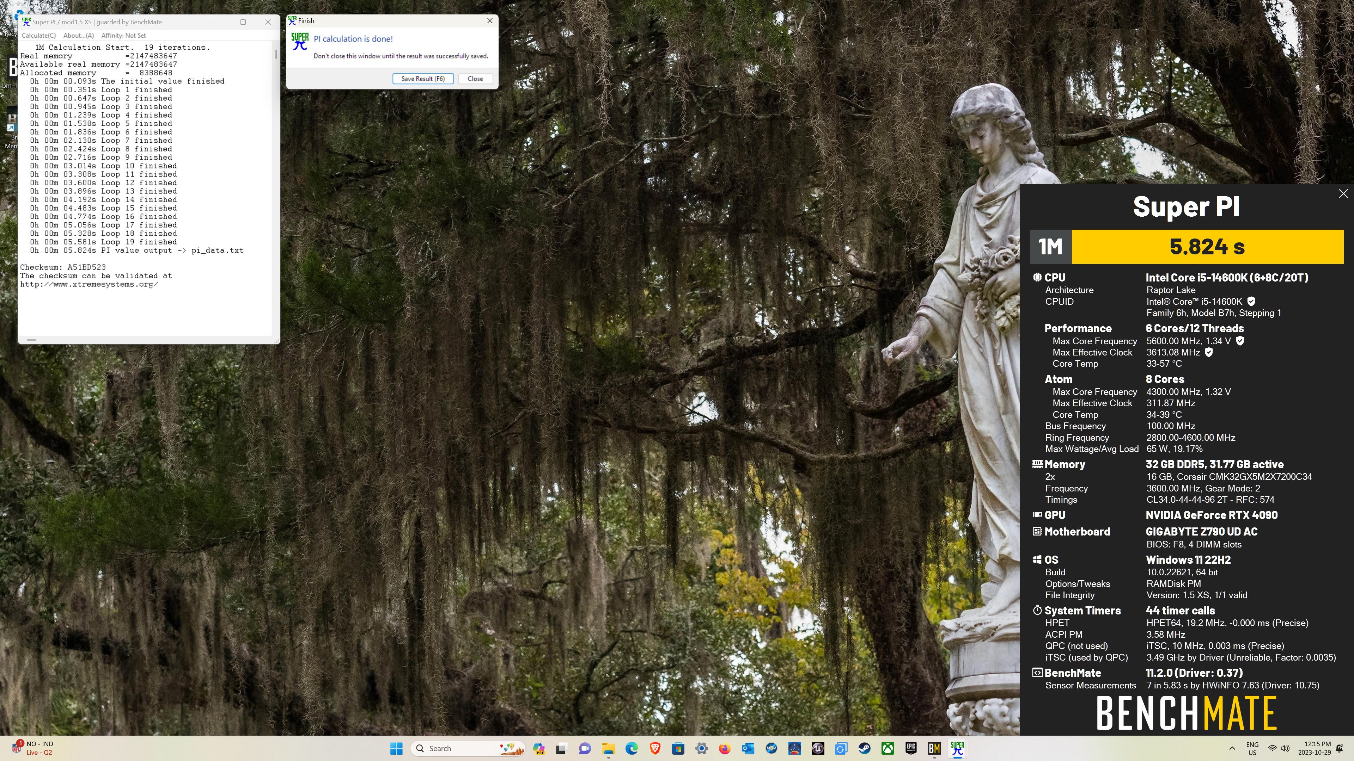Screen dimensions: 1354x761
Task: Open Unreal Engine from taskbar
Action: point(818,748)
